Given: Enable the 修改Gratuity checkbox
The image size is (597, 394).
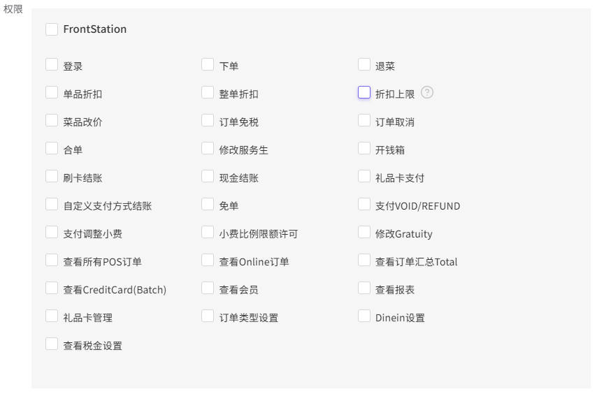Looking at the screenshot, I should (x=364, y=233).
